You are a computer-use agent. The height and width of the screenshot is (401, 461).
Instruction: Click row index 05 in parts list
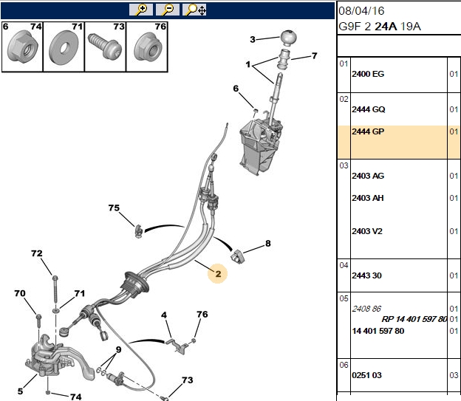344,298
